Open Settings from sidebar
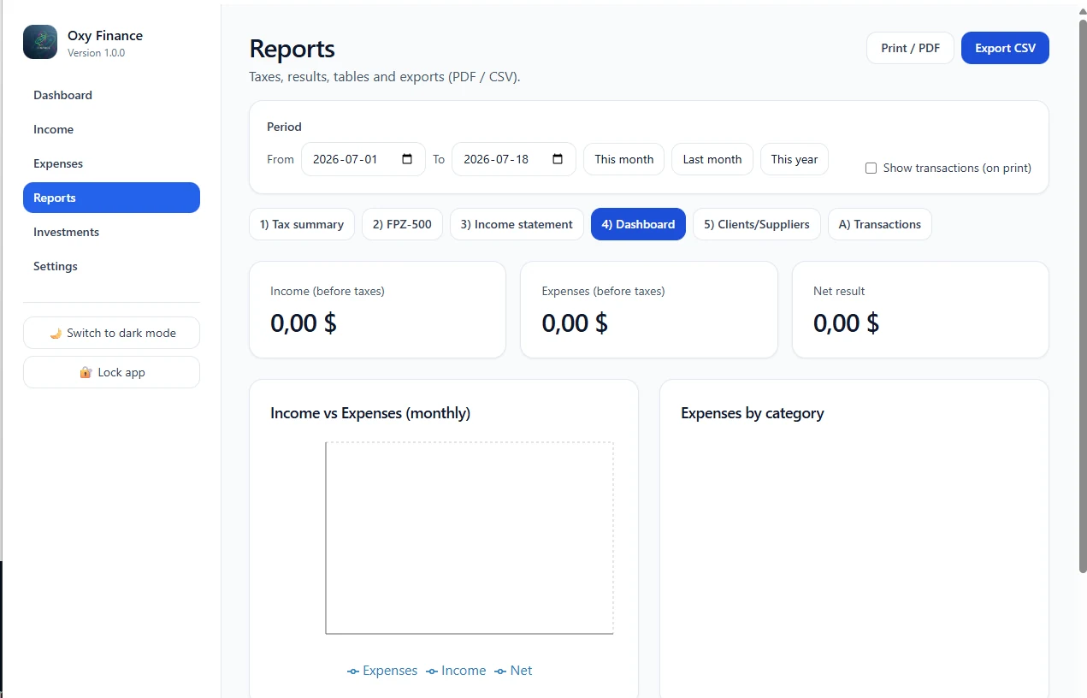This screenshot has width=1087, height=698. 111,266
